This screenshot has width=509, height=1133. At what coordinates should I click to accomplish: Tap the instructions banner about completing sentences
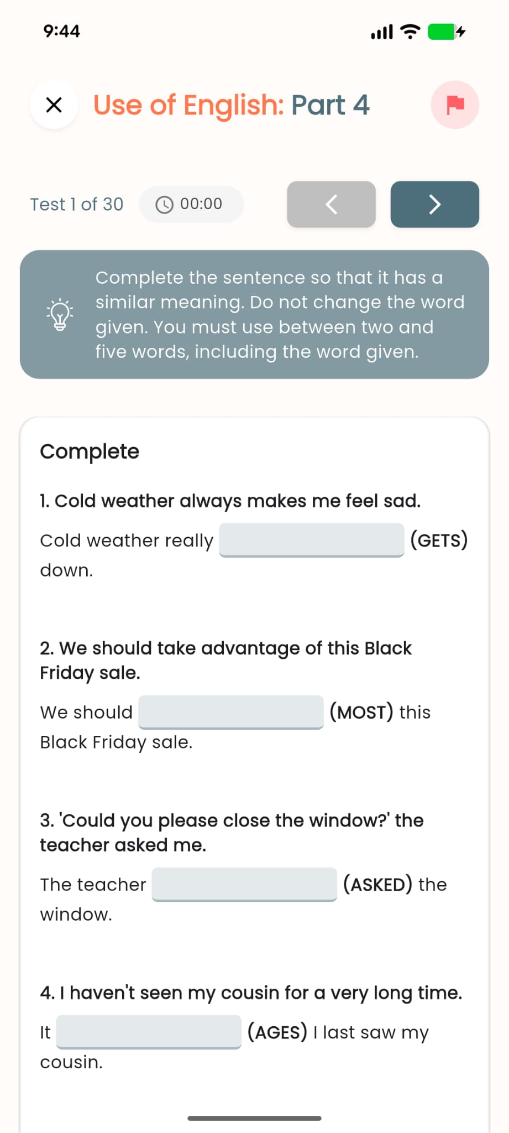coord(254,314)
